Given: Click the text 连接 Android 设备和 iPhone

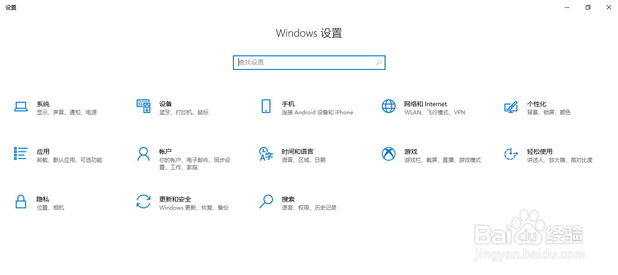Looking at the screenshot, I should [x=317, y=113].
